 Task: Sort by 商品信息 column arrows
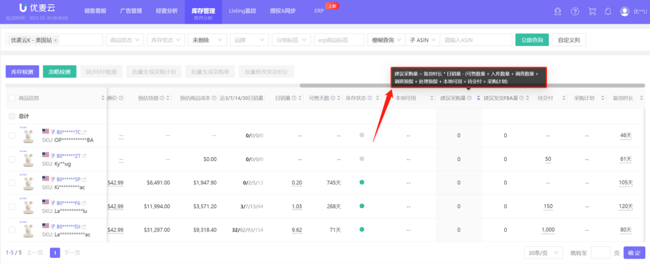pos(103,98)
